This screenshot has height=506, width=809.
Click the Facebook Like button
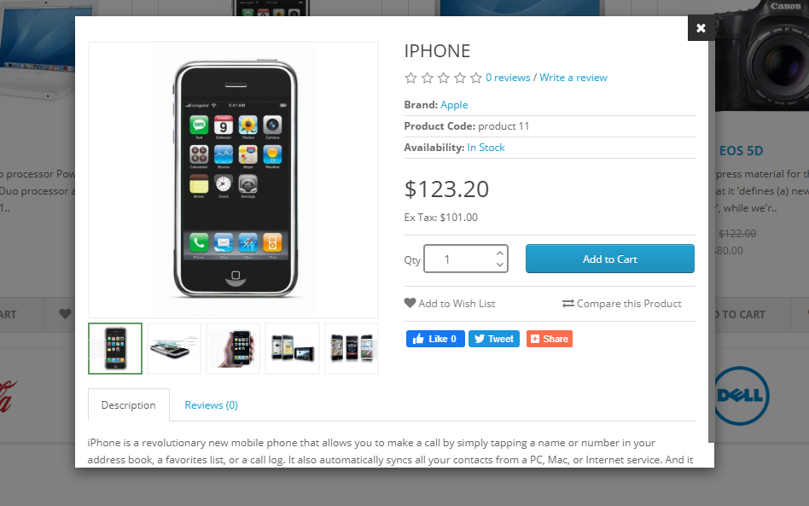click(x=435, y=339)
